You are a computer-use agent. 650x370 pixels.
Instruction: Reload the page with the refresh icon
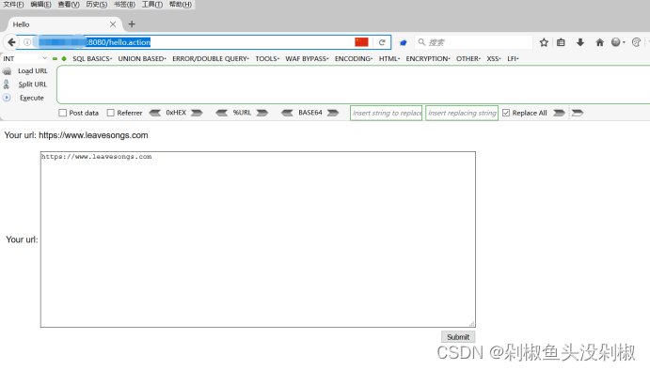(382, 42)
